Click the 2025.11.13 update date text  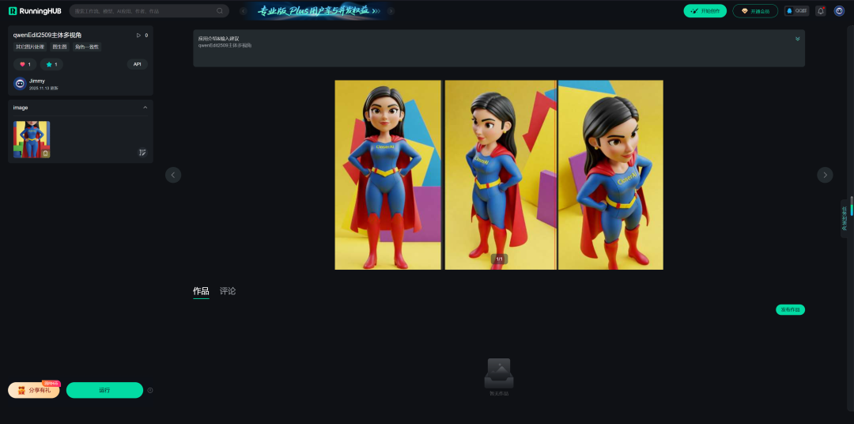(43, 89)
